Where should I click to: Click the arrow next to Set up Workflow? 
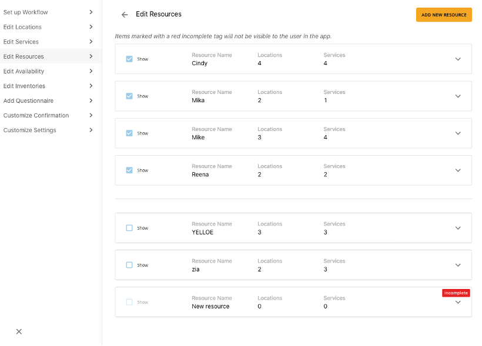pyautogui.click(x=91, y=12)
